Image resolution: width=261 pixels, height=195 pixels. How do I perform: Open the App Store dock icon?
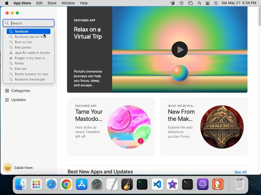82,184
